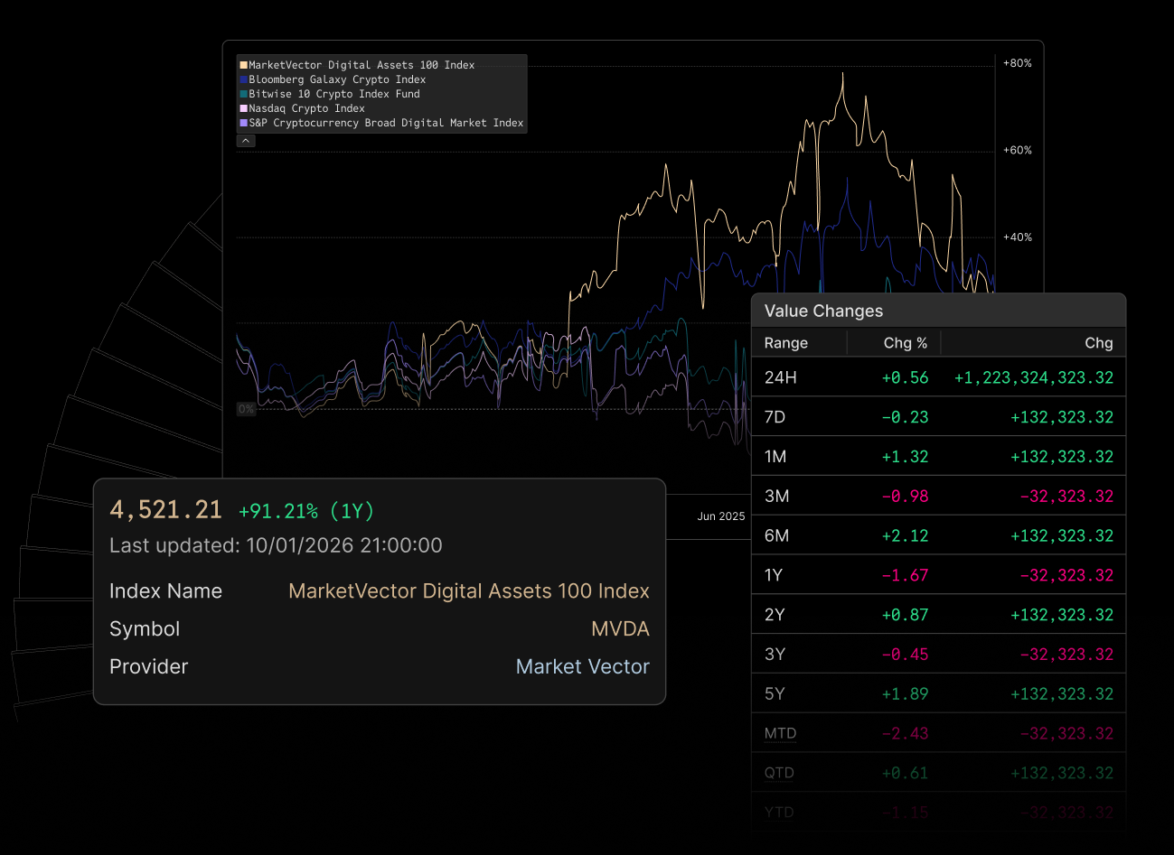
Task: Select the 3M range row label
Action: pos(777,497)
